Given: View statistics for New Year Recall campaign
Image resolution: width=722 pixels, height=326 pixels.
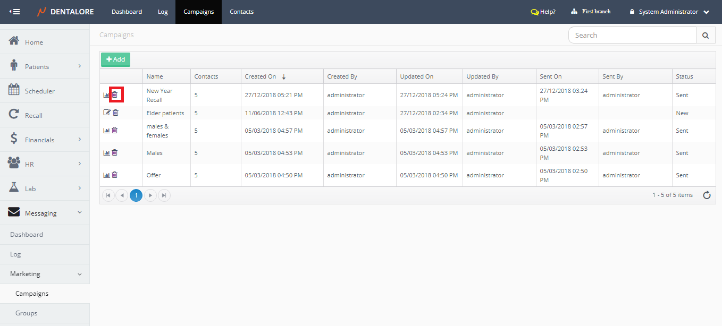Looking at the screenshot, I should click(x=106, y=95).
